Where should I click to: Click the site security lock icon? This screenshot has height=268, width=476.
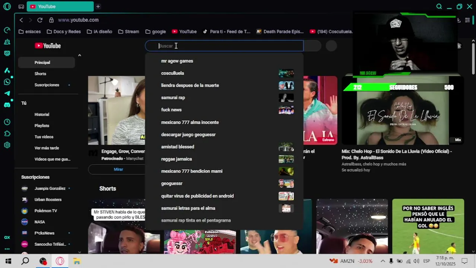point(51,20)
